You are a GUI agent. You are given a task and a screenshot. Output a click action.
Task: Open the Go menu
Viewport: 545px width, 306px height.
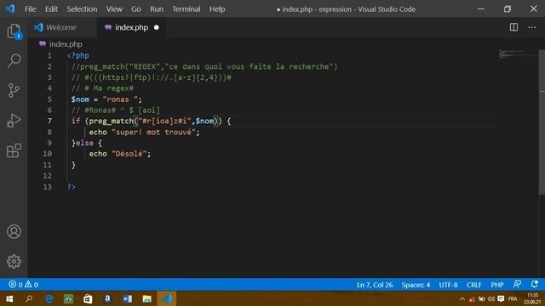136,9
